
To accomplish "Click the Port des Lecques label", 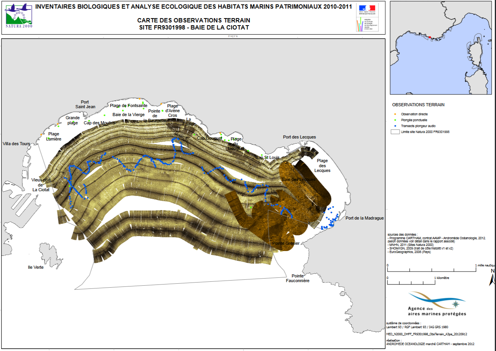I will pyautogui.click(x=299, y=137).
